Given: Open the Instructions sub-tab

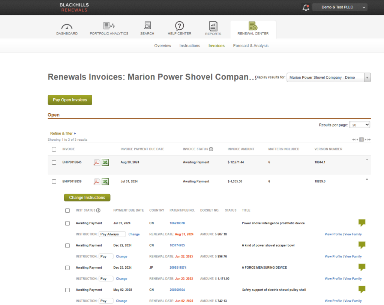Looking at the screenshot, I should [189, 46].
